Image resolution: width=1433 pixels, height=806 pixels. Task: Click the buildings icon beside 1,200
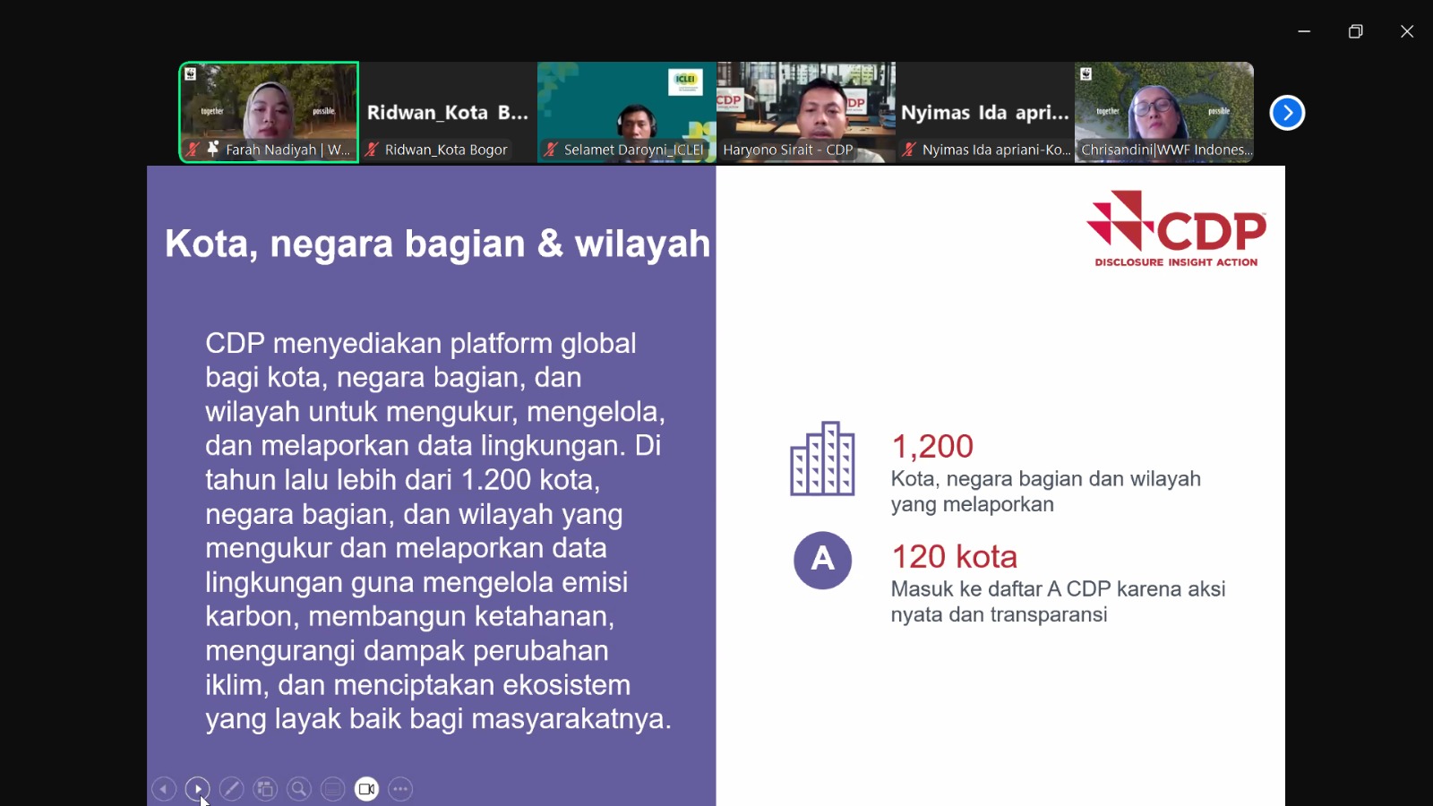click(822, 459)
